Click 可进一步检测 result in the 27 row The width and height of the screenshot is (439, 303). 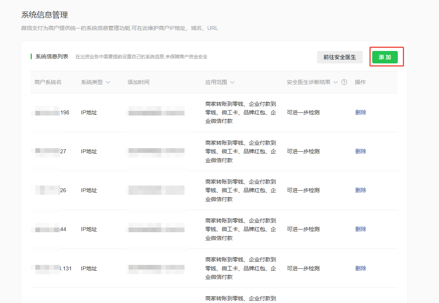point(303,151)
